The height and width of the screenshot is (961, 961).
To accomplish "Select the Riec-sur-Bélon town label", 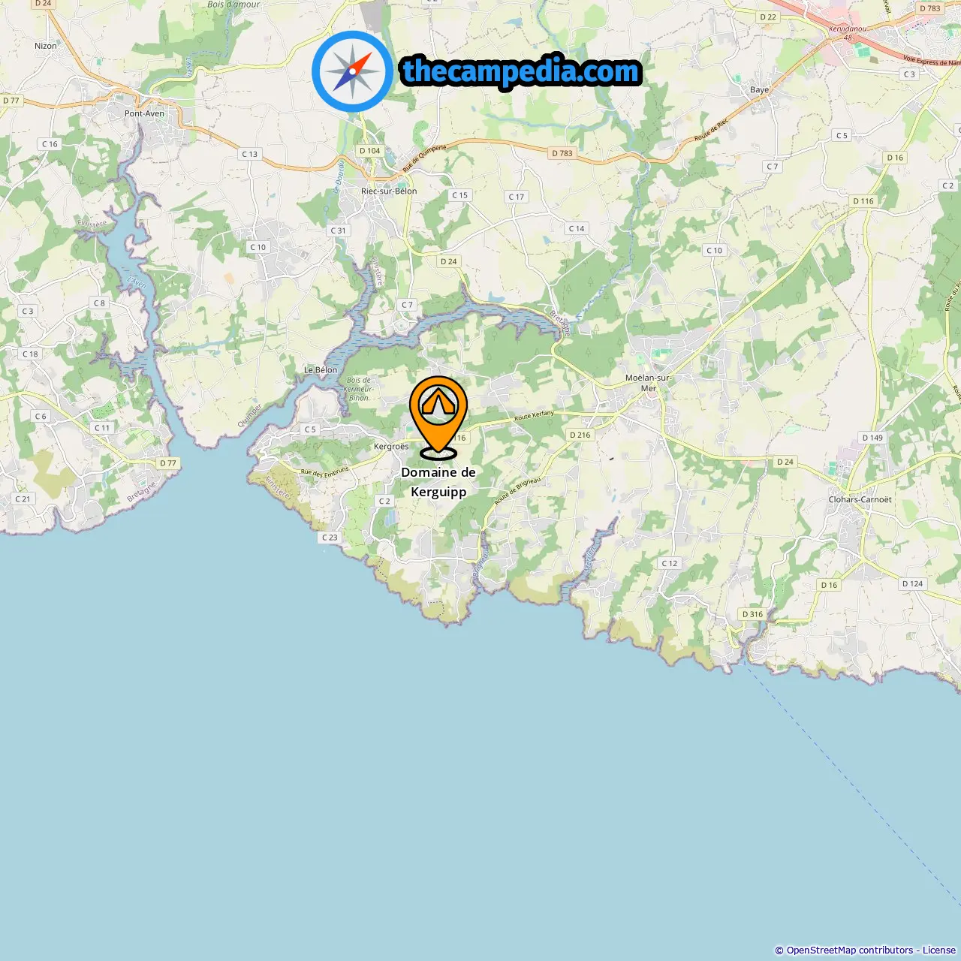I will pyautogui.click(x=389, y=191).
